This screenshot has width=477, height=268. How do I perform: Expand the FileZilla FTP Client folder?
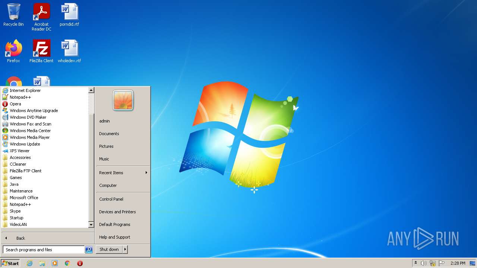[45, 171]
